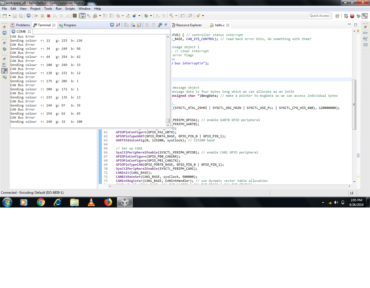370x288 pixels.
Task: Open Firefox from the taskbar
Action: point(108,202)
